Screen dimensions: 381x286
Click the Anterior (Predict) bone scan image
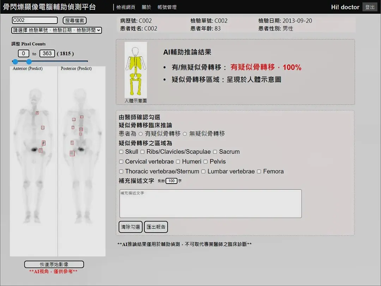(x=34, y=161)
